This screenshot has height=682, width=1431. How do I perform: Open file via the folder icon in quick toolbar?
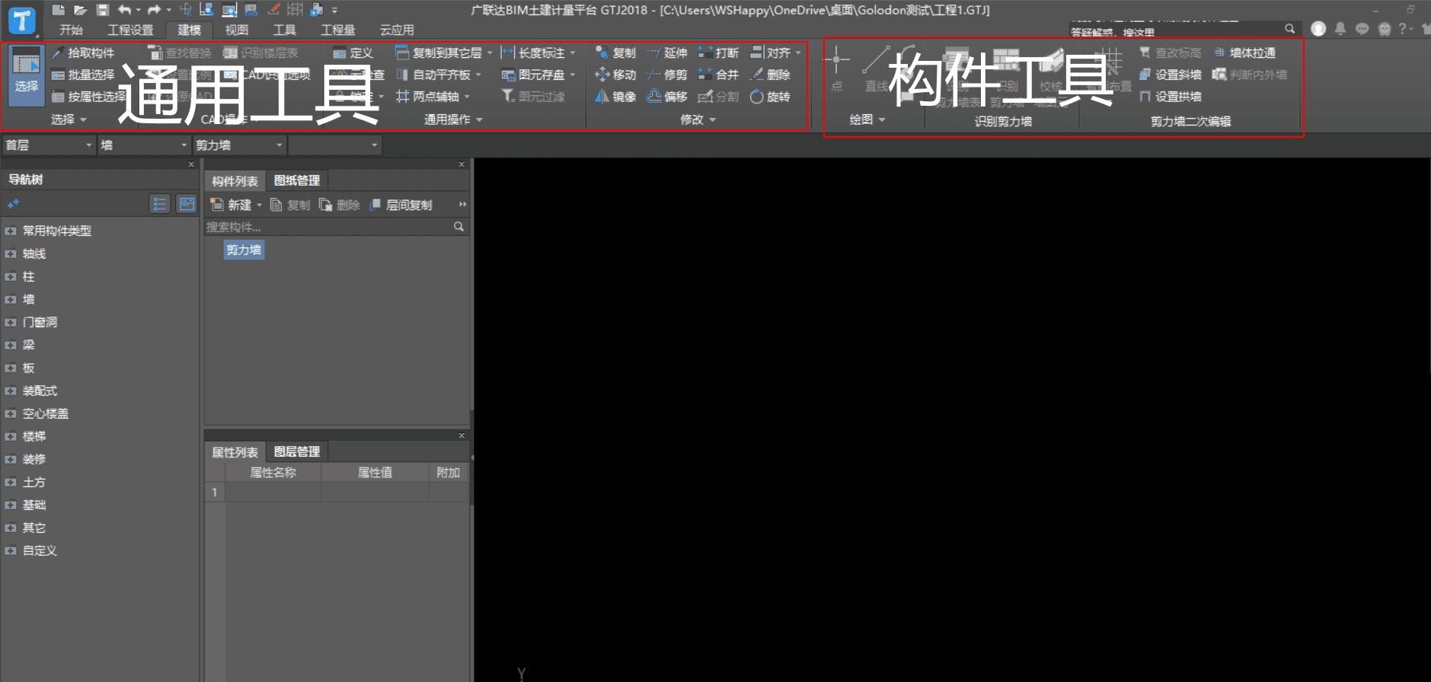pyautogui.click(x=80, y=10)
